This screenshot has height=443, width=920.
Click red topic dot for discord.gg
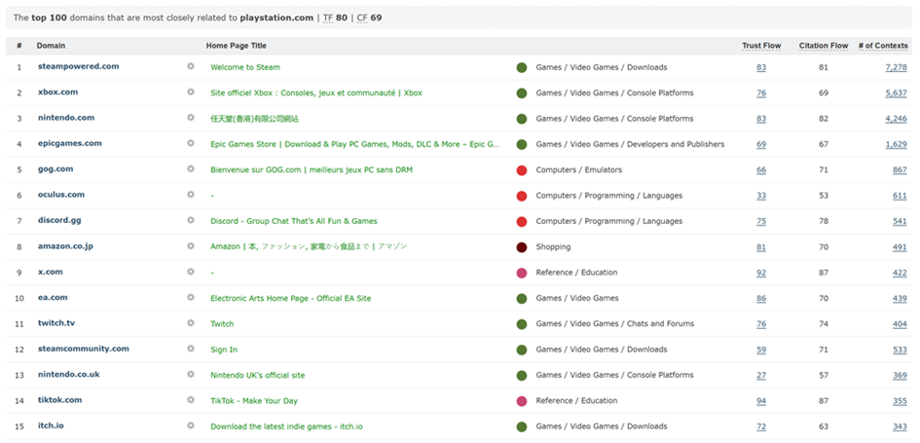(522, 221)
